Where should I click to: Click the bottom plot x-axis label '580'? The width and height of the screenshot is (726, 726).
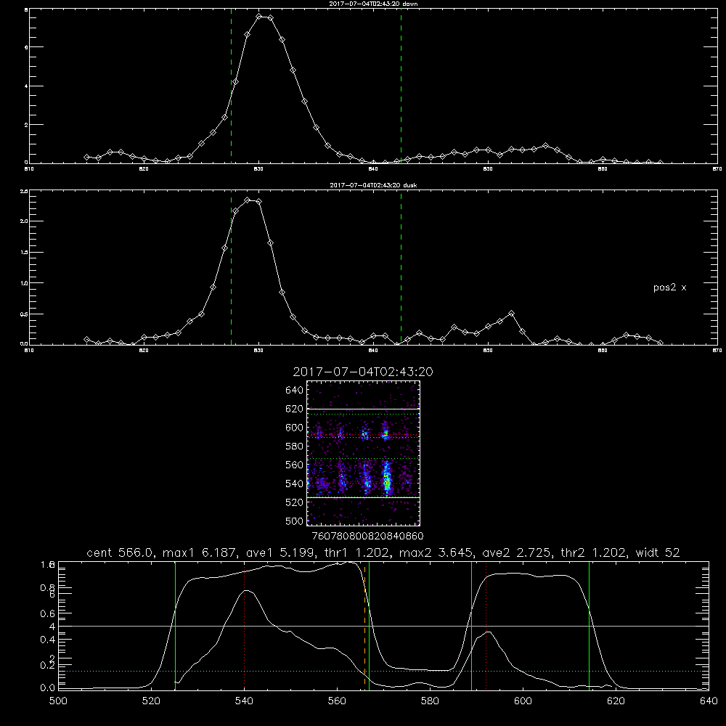[430, 701]
